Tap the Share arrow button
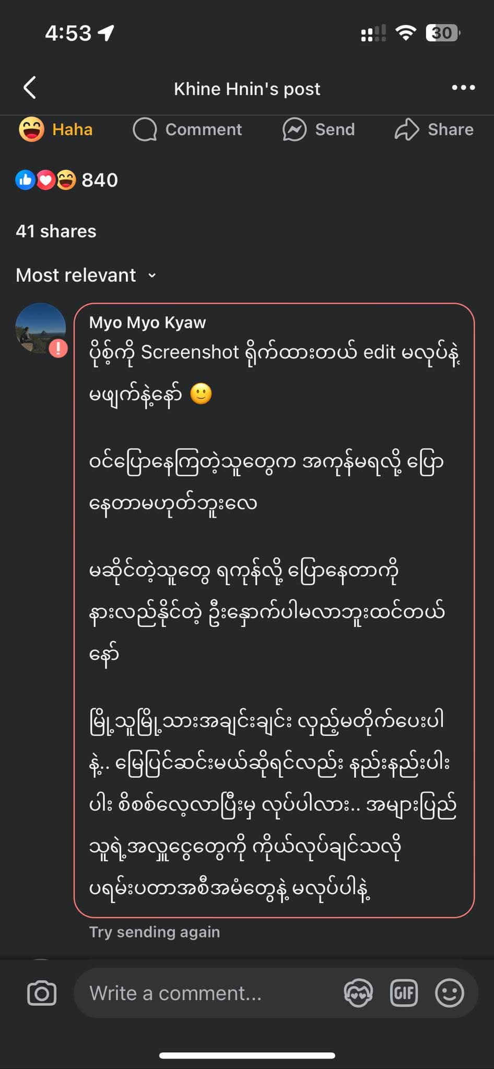This screenshot has width=494, height=1069. click(x=434, y=129)
